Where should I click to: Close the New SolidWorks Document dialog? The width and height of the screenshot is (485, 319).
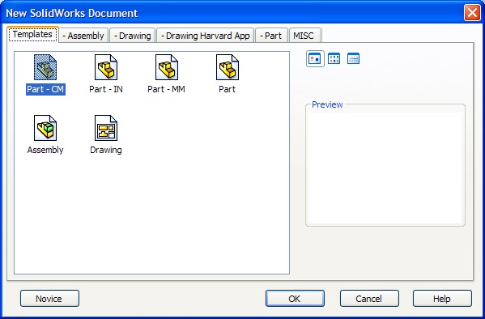coord(472,13)
